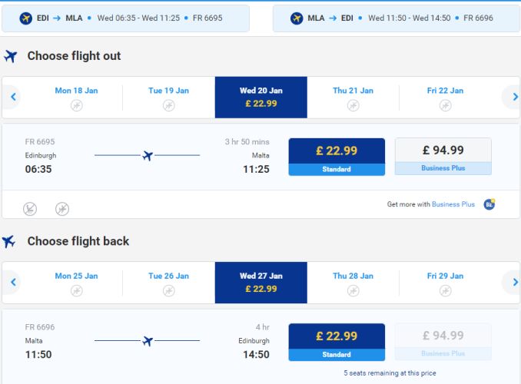Click the no-flight icon under Fri 29 Jan
Image resolution: width=521 pixels, height=384 pixels.
tap(445, 291)
